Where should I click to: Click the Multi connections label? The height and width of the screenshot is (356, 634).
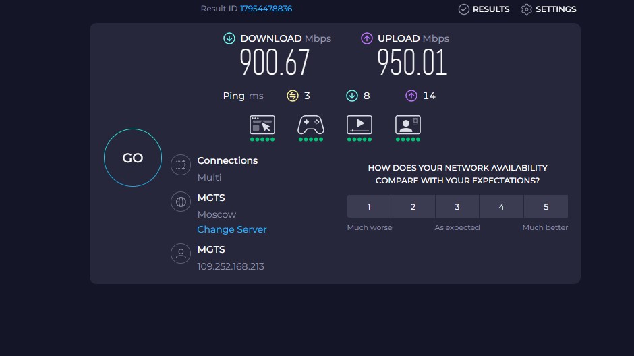tap(210, 177)
